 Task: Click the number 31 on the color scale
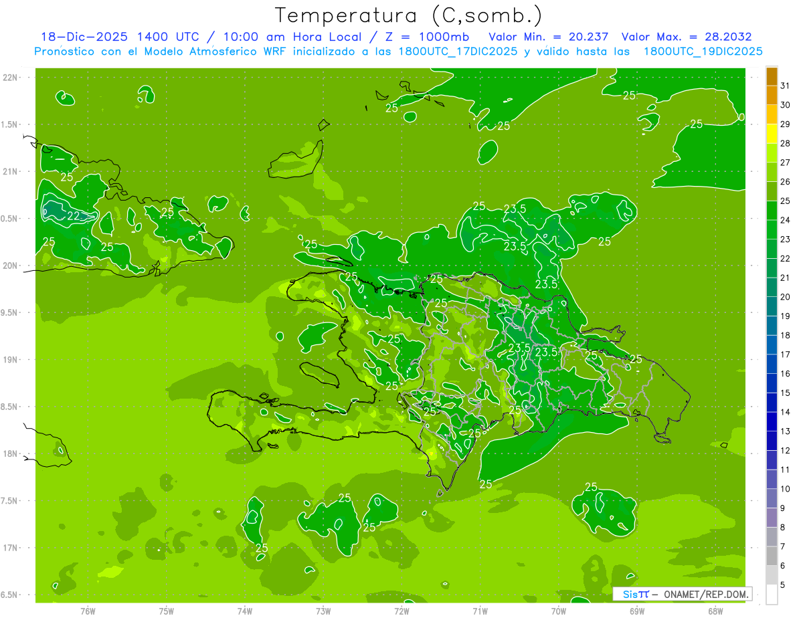(x=785, y=86)
